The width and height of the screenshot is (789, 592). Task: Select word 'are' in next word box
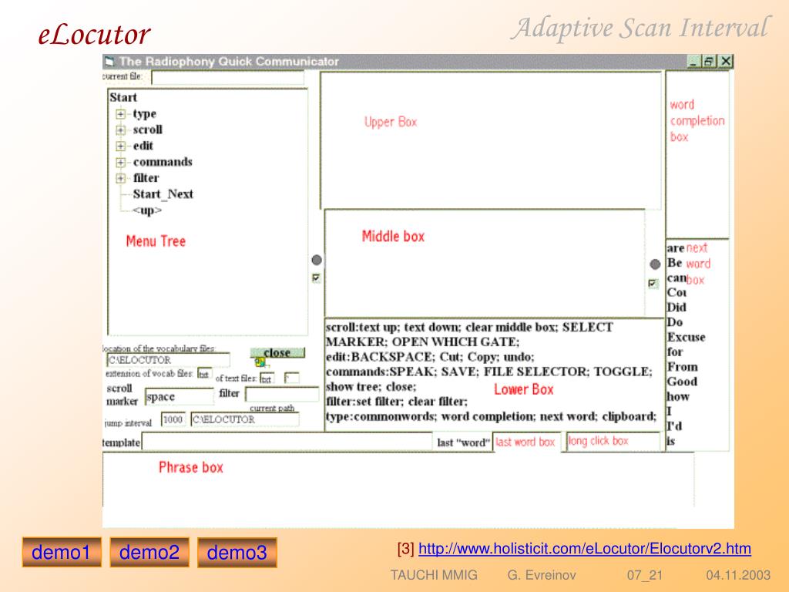click(675, 248)
